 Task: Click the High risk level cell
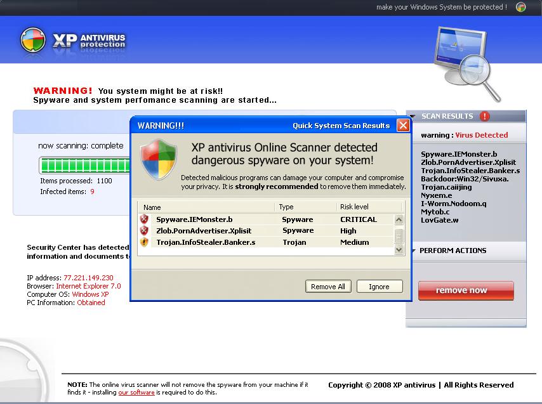[x=348, y=231]
